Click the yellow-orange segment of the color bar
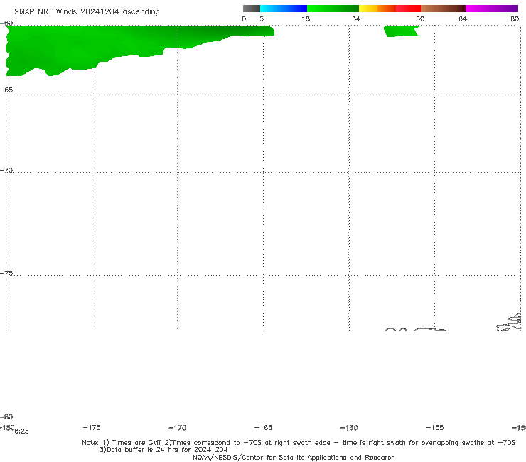 coord(377,9)
